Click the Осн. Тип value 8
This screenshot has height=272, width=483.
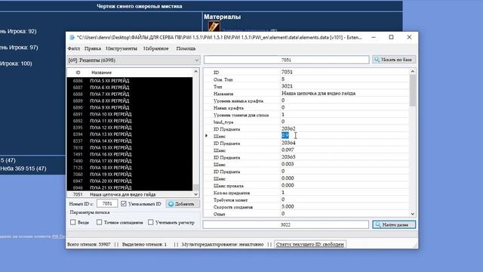(283, 79)
